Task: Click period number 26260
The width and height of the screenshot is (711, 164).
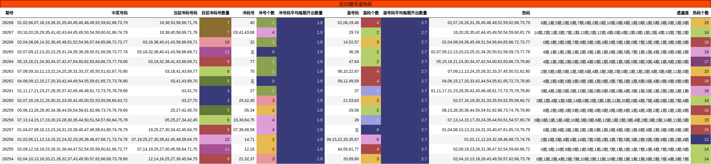Action: (8, 100)
